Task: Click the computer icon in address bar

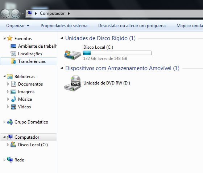Action: click(x=29, y=13)
